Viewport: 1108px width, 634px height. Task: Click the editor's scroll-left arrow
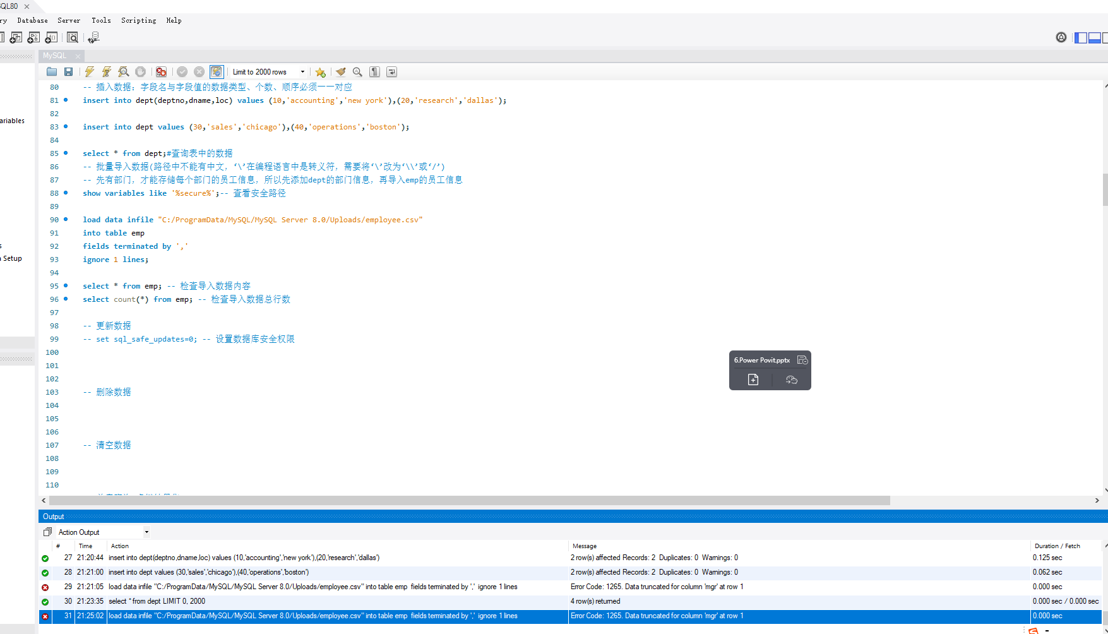(44, 500)
